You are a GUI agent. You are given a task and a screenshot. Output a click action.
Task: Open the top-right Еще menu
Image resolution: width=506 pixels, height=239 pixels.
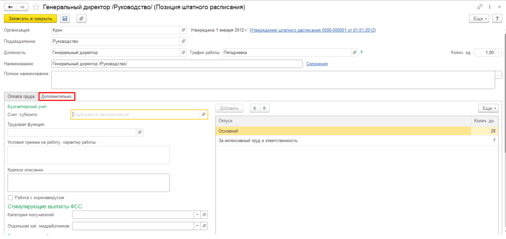pos(479,19)
